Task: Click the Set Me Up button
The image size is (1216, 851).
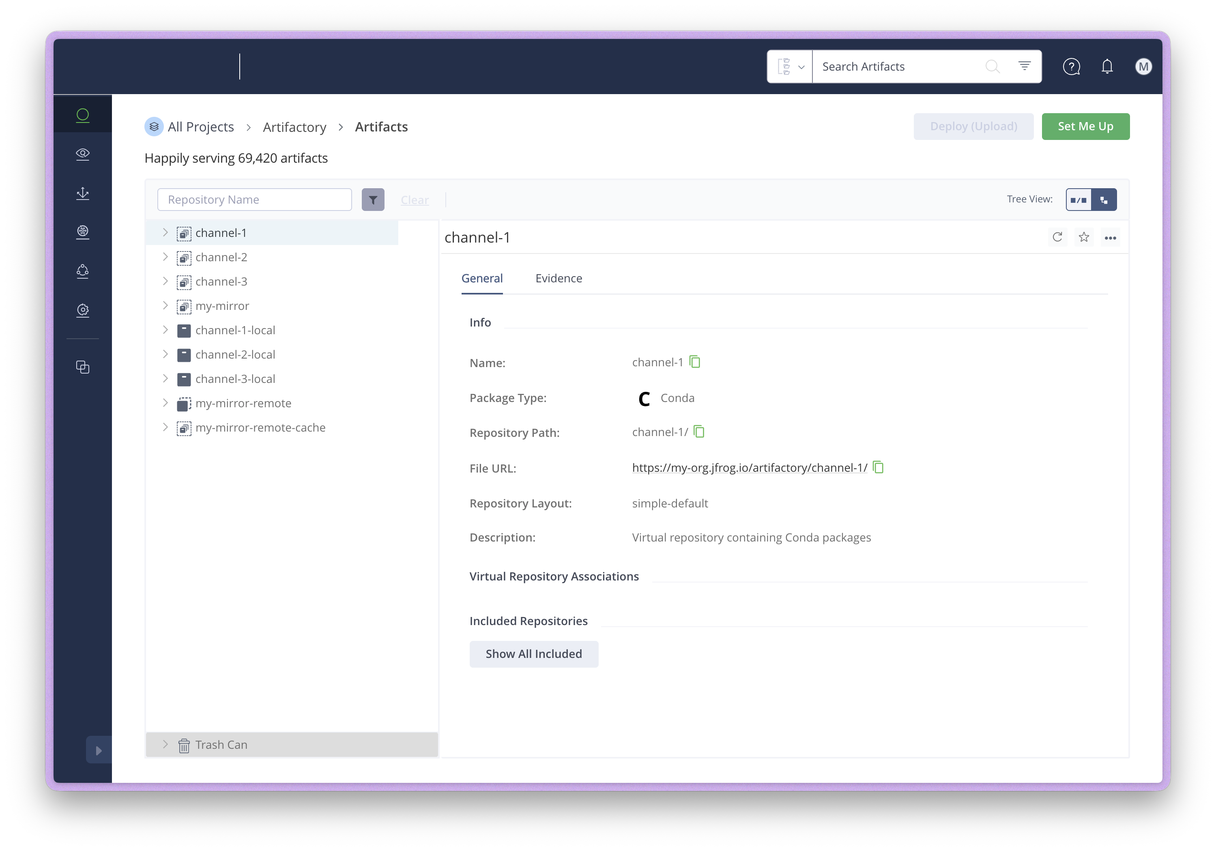Action: tap(1085, 126)
